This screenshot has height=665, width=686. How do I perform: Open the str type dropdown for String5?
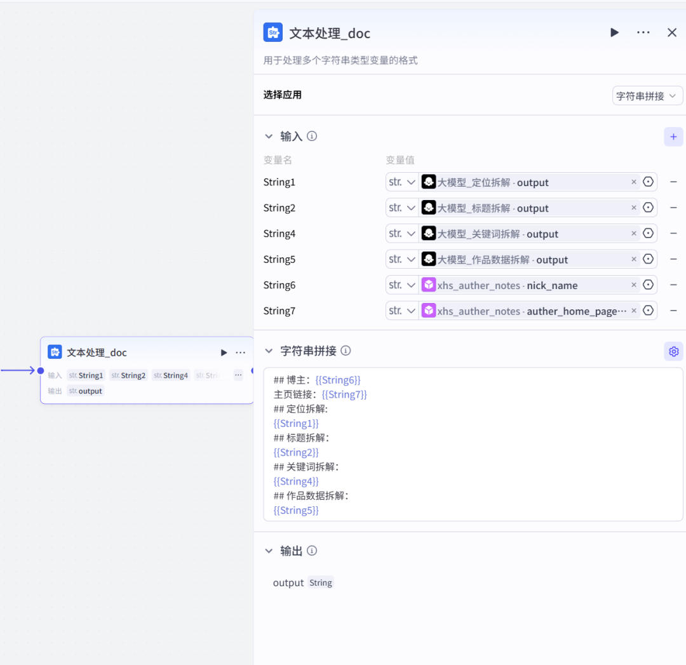[401, 259]
